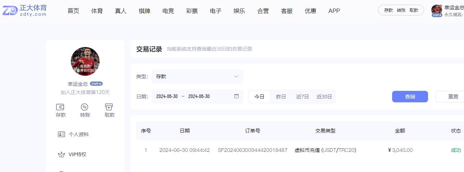Viewport: 464px width, 172px height.
Task: Expand the 类型 存款 dropdown
Action: click(x=197, y=76)
